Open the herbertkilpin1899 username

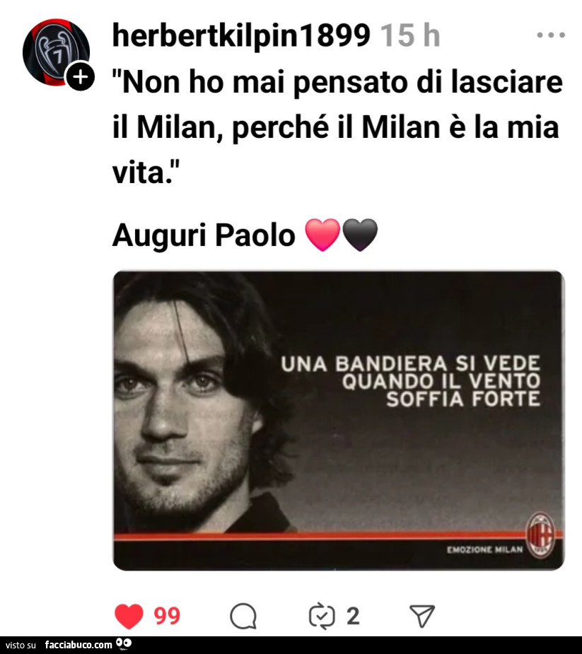[x=241, y=35]
